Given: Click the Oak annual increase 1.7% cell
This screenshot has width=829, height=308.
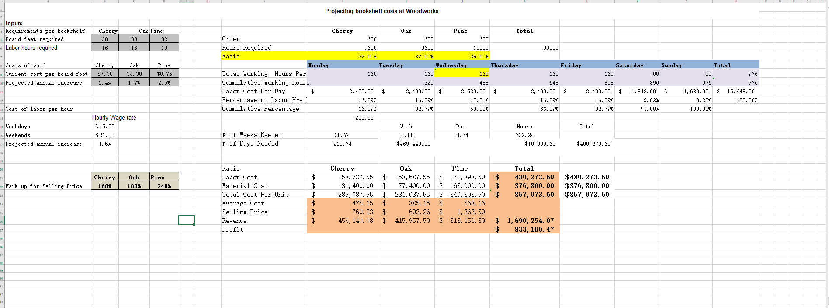Looking at the screenshot, I should point(134,82).
